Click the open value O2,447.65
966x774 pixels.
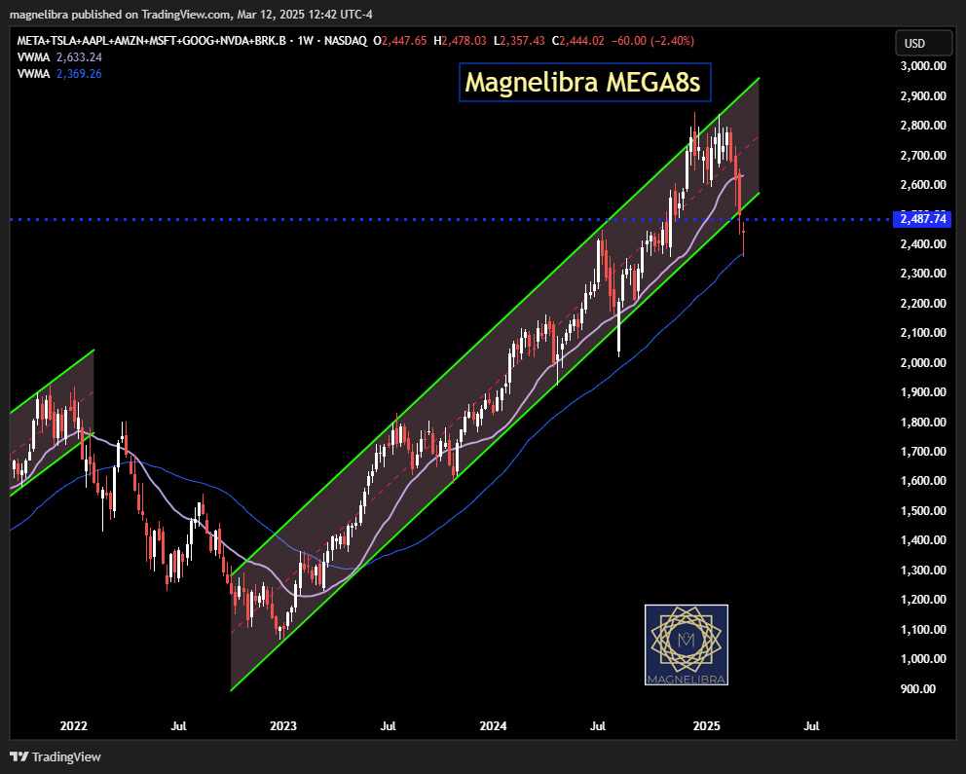(x=400, y=41)
